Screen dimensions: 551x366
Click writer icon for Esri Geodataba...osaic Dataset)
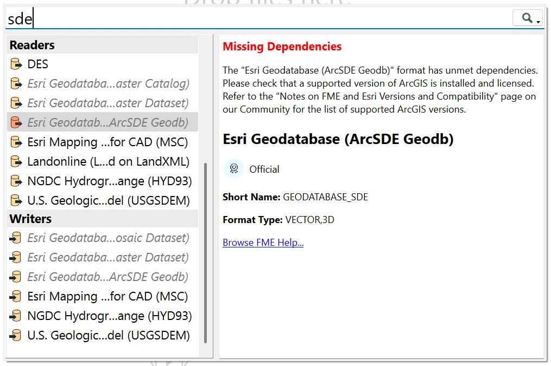[15, 238]
